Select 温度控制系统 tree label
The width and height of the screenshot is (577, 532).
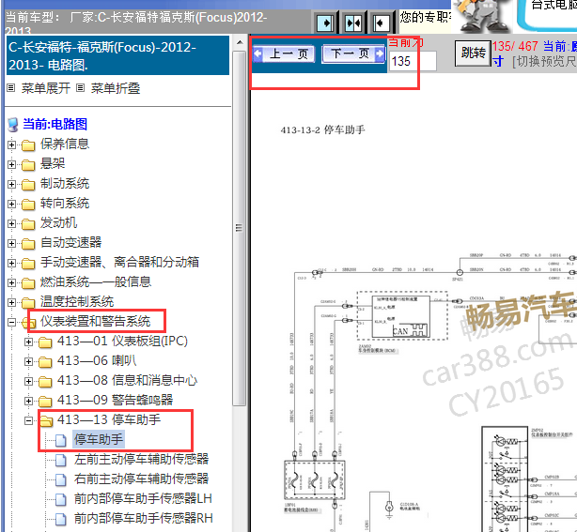click(77, 301)
